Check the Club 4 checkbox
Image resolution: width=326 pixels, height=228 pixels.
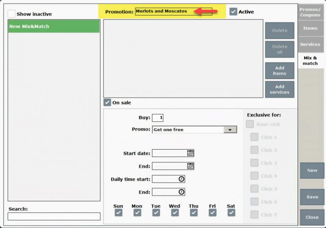click(x=254, y=176)
